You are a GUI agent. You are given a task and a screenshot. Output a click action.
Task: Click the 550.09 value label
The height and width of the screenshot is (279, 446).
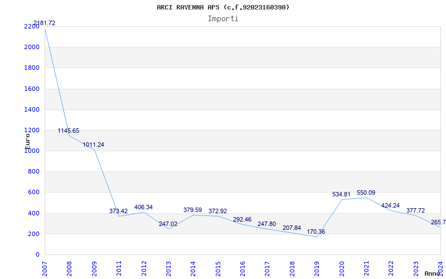(366, 193)
